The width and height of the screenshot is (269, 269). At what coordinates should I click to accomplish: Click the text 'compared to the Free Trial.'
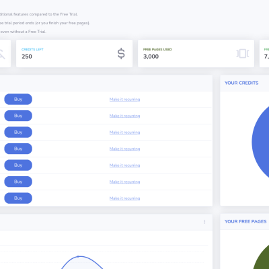tap(54, 14)
